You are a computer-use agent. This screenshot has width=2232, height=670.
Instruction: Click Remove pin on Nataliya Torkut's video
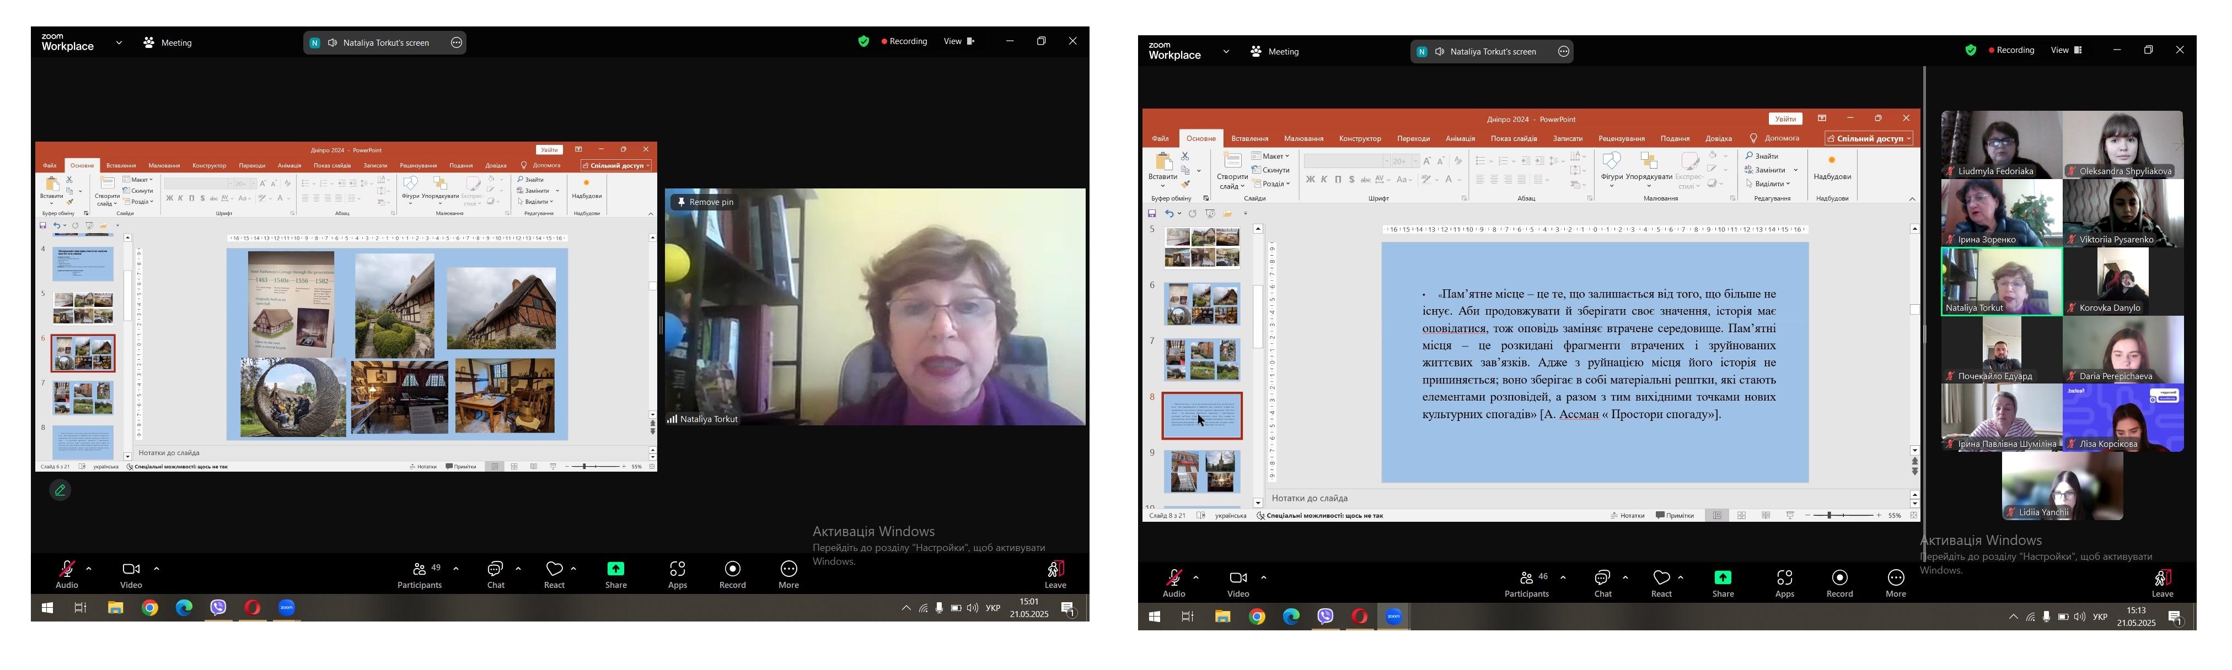point(705,202)
